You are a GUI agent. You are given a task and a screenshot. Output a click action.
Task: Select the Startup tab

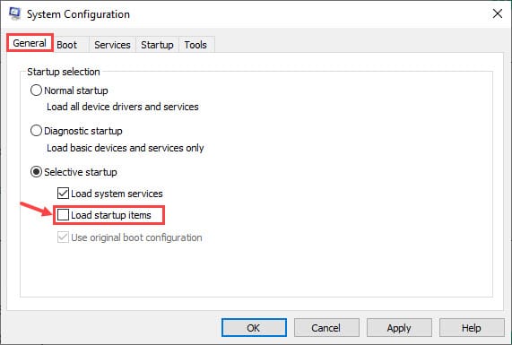tap(157, 45)
